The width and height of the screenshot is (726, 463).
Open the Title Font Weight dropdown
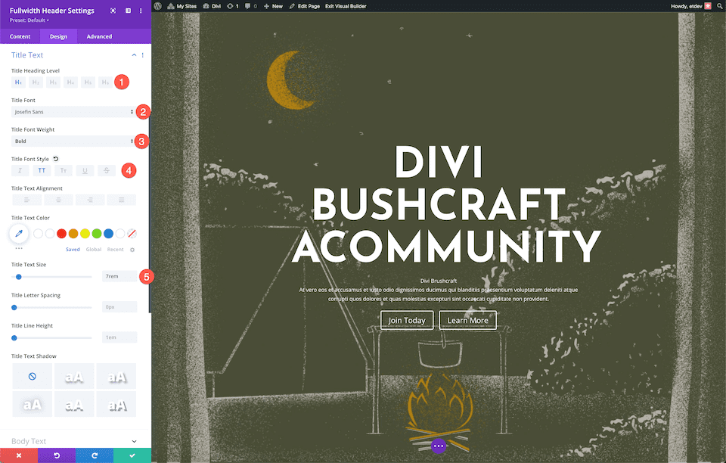pyautogui.click(x=73, y=141)
